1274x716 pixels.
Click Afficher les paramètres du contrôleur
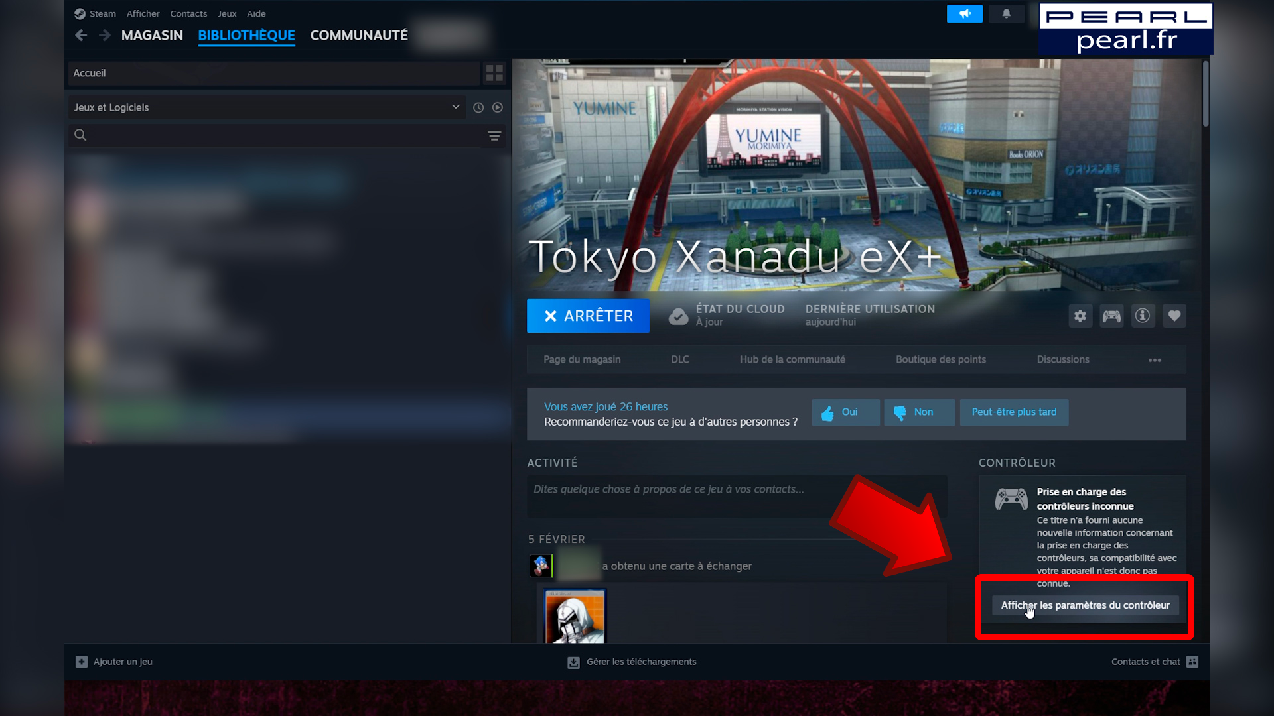[1084, 605]
